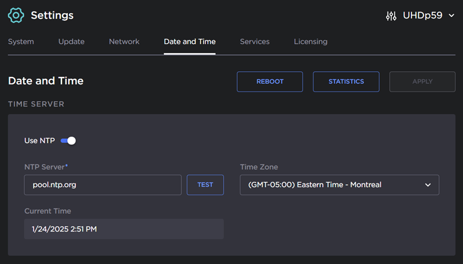
Task: Disable the Use NTP toggle
Action: [x=68, y=141]
